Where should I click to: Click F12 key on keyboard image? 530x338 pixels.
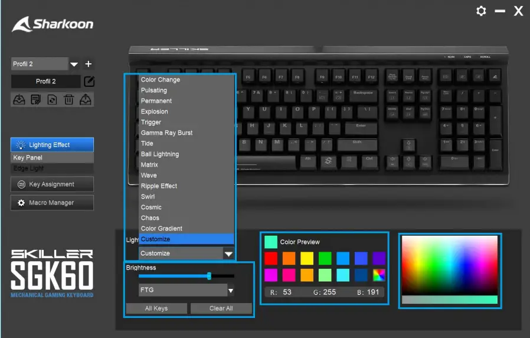371,77
